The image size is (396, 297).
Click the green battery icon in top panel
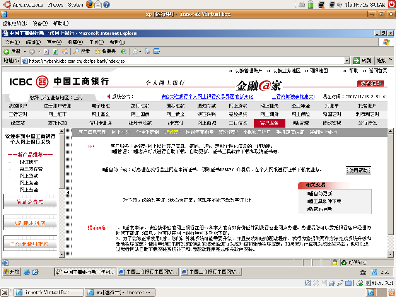click(x=311, y=5)
